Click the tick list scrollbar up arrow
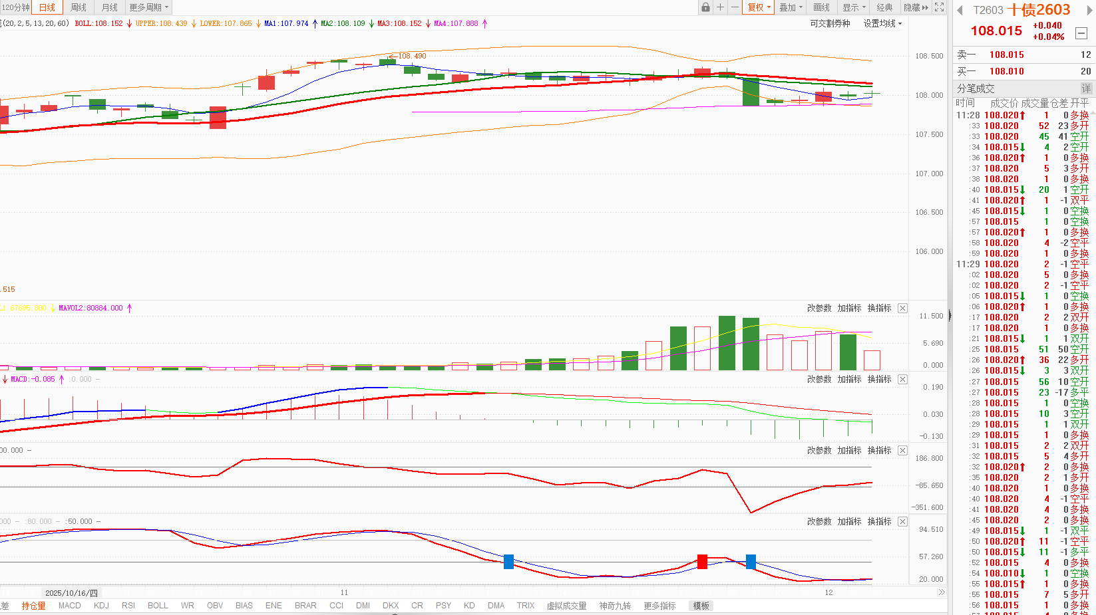The width and height of the screenshot is (1096, 615). (1093, 114)
